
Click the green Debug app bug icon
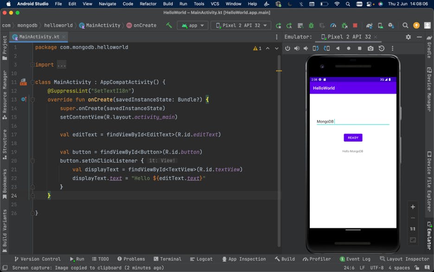coord(311,26)
